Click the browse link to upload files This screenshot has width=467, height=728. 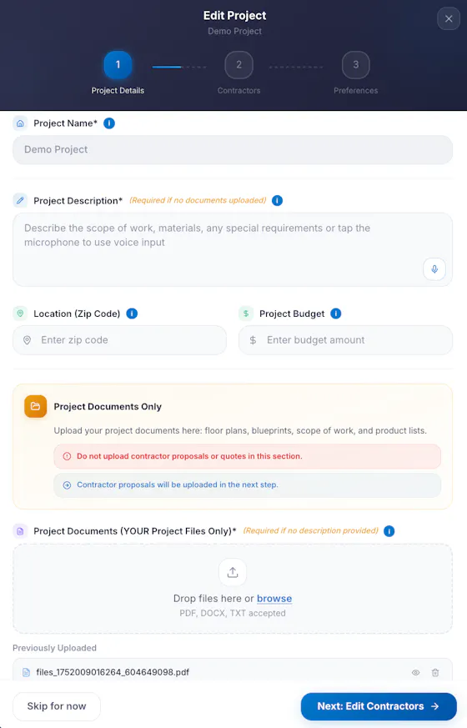point(274,599)
